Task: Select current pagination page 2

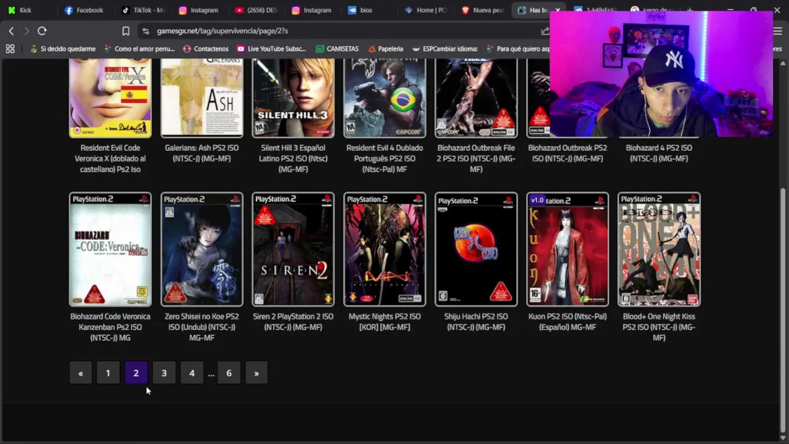Action: [136, 373]
